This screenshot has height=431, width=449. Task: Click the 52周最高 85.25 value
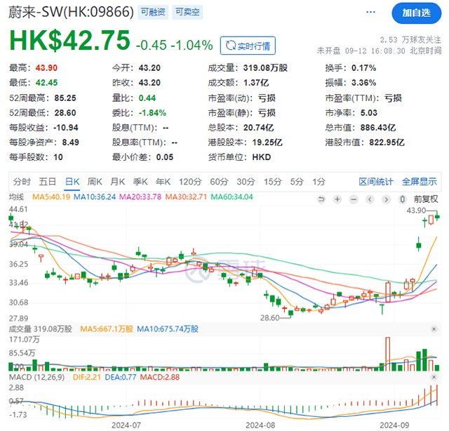click(x=65, y=98)
